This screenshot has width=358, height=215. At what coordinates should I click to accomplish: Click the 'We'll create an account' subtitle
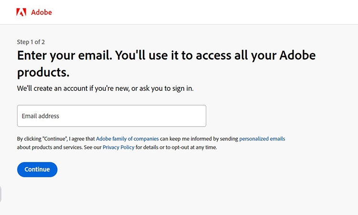[x=72, y=88]
